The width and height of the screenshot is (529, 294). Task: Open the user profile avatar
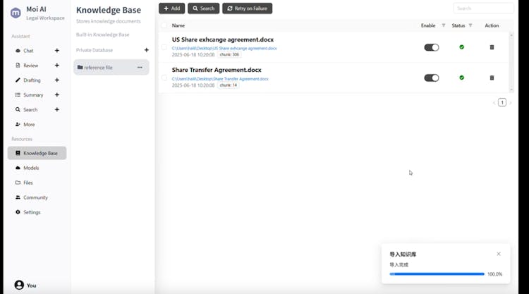pyautogui.click(x=19, y=285)
